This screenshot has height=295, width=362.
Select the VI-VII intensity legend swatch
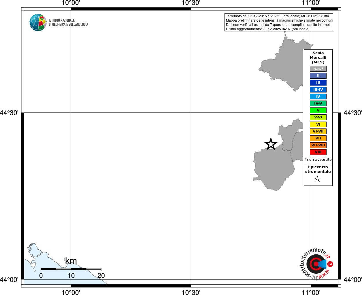[318, 131]
